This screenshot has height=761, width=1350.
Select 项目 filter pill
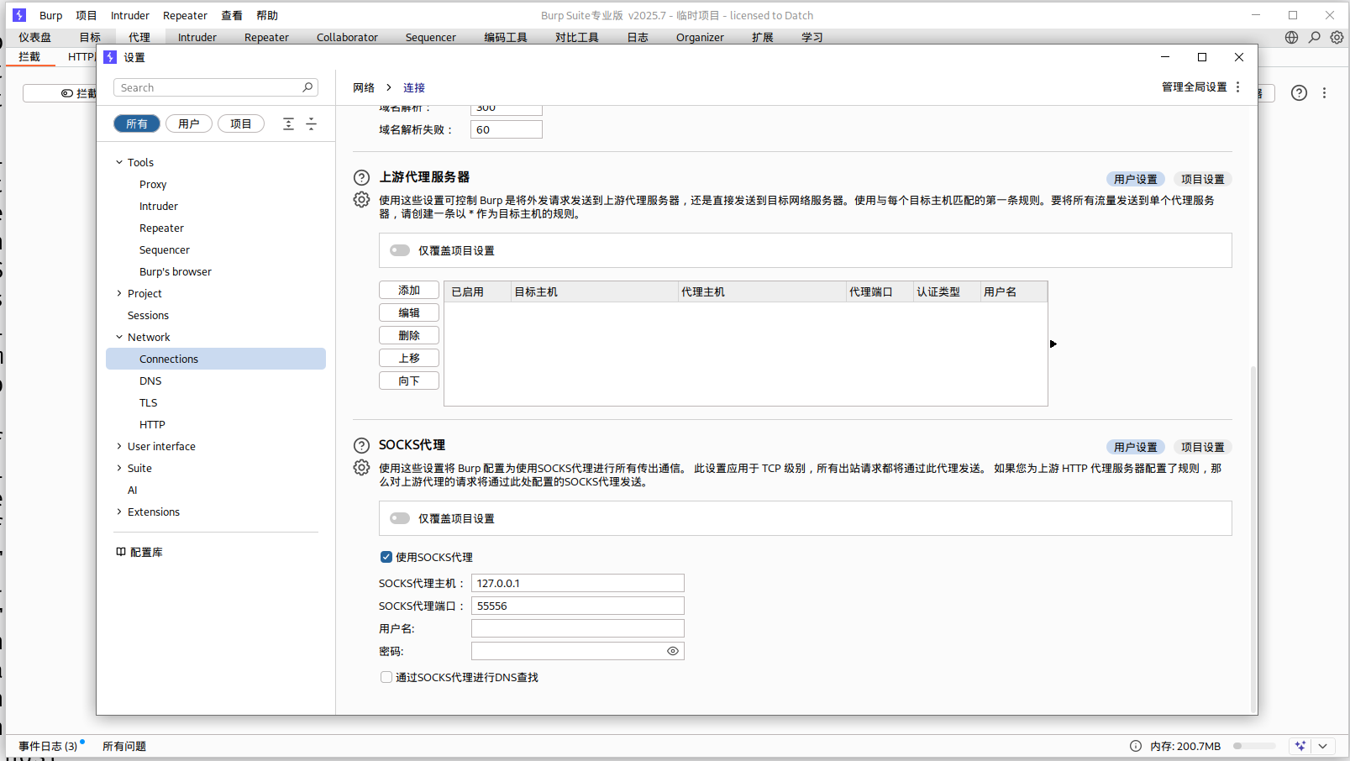pos(241,123)
